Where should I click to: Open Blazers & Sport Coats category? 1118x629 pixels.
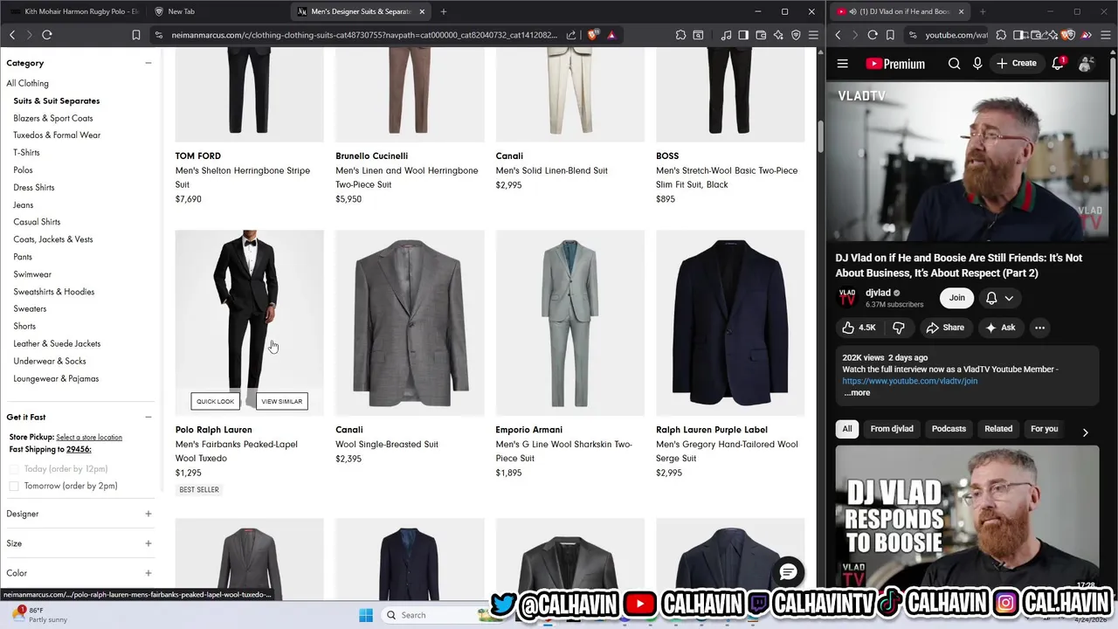click(52, 118)
